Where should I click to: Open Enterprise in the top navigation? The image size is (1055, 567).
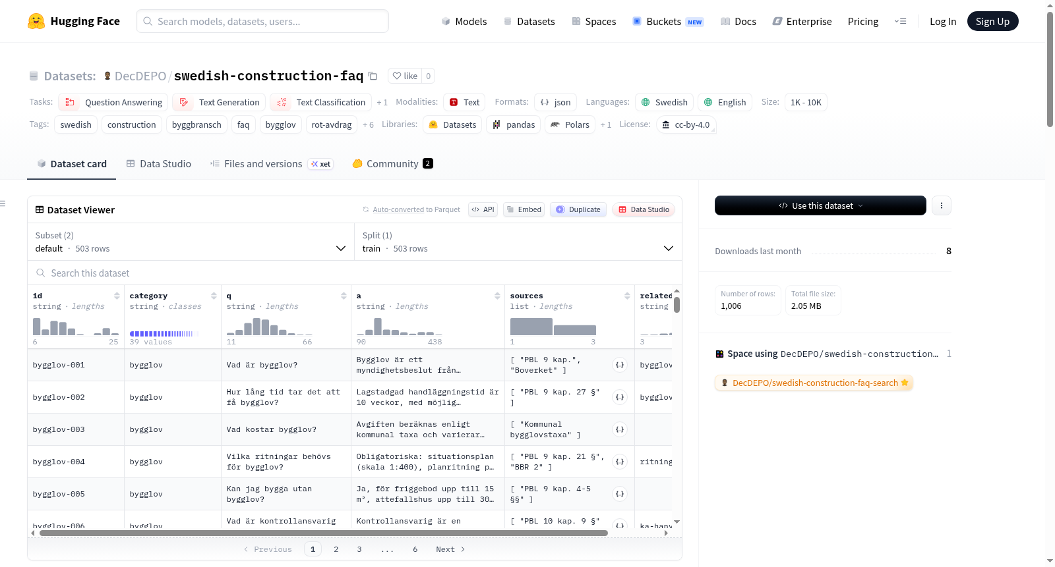[802, 21]
